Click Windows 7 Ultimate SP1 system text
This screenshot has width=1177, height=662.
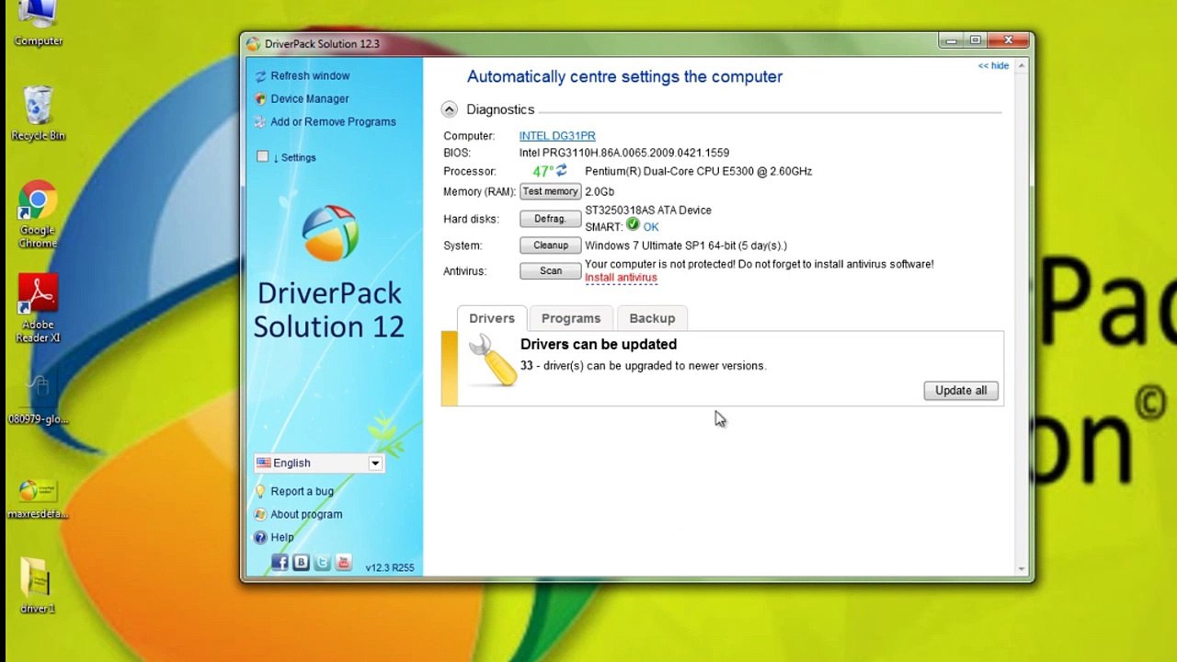(x=686, y=245)
